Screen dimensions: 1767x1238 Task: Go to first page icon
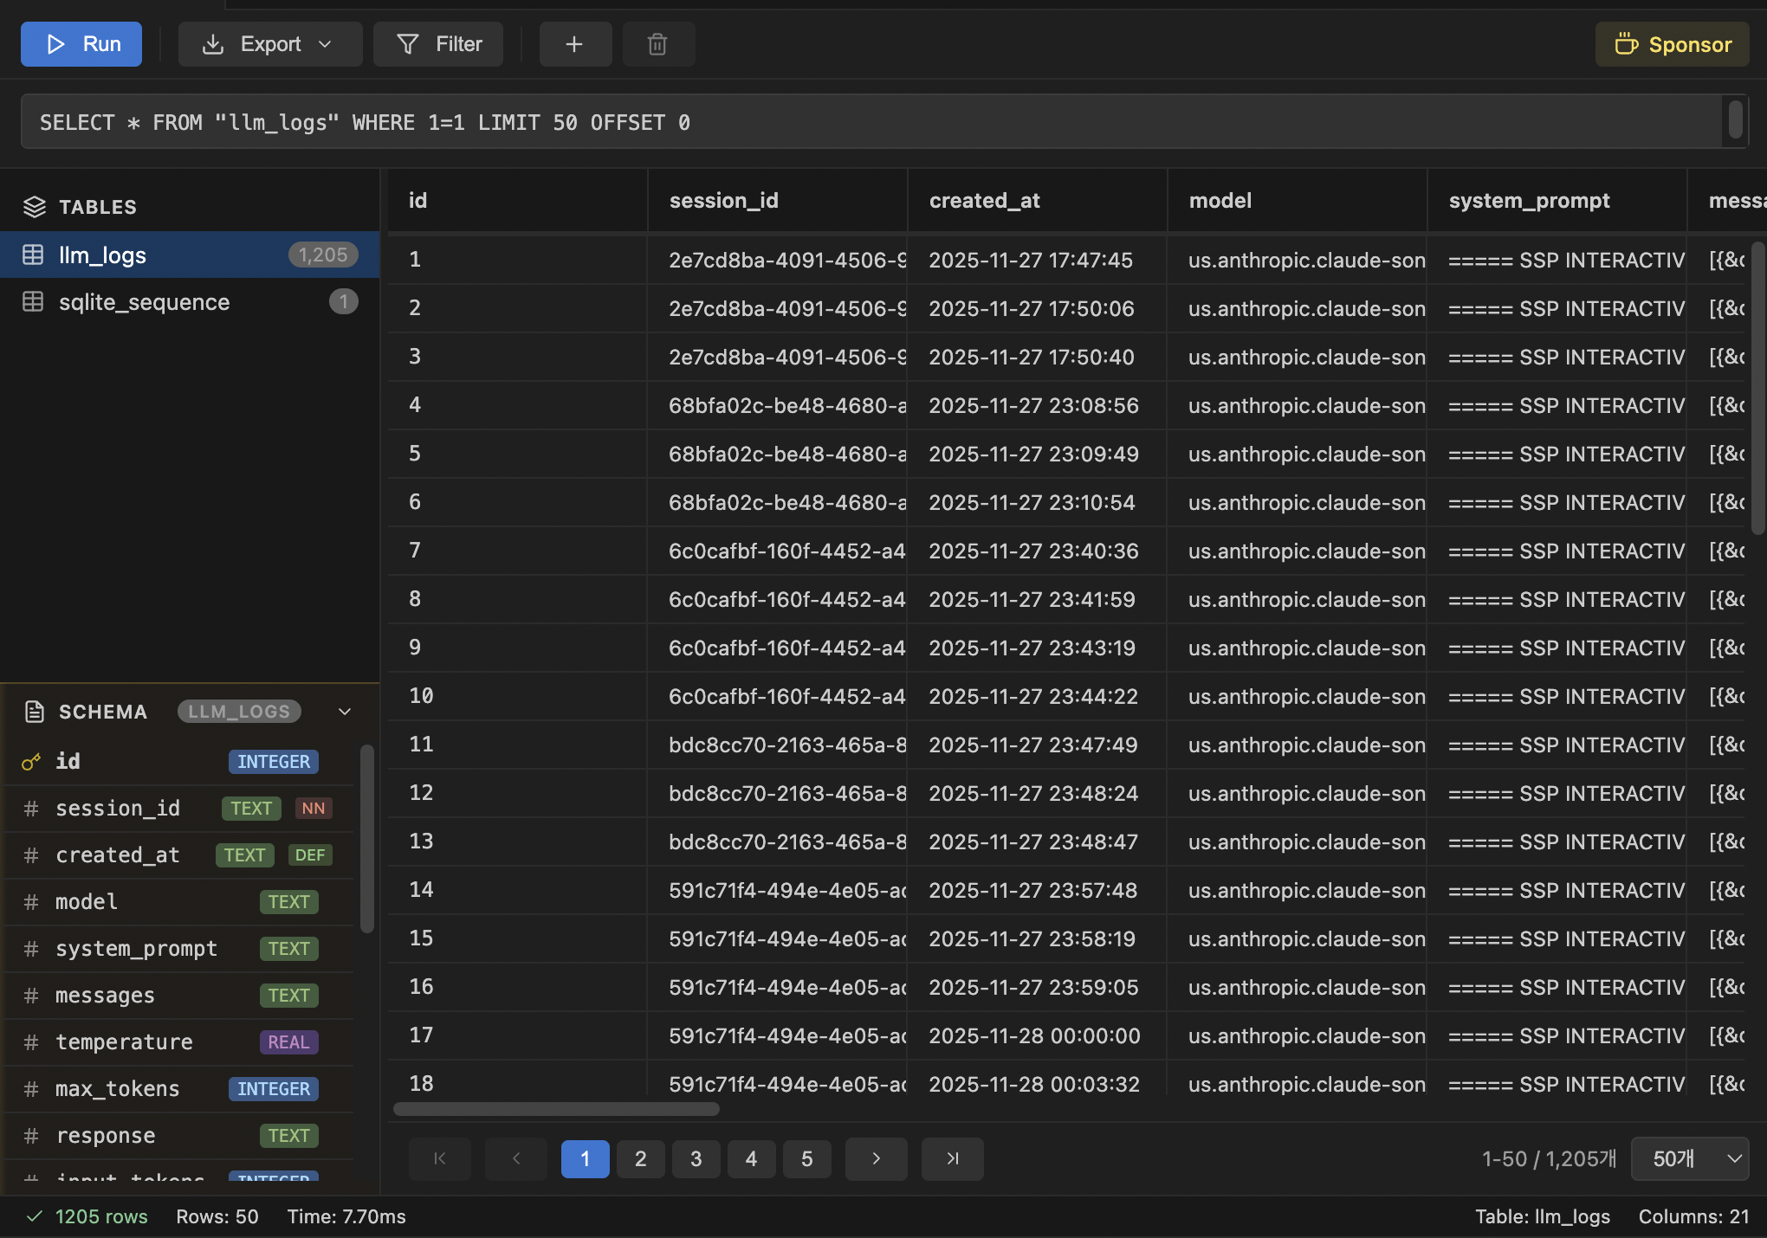(x=440, y=1158)
